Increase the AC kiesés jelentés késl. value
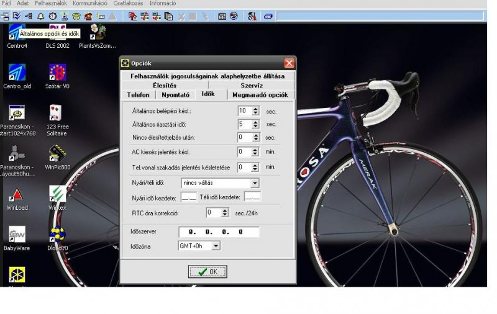Screen dimensions: 497x314 pos(255,150)
